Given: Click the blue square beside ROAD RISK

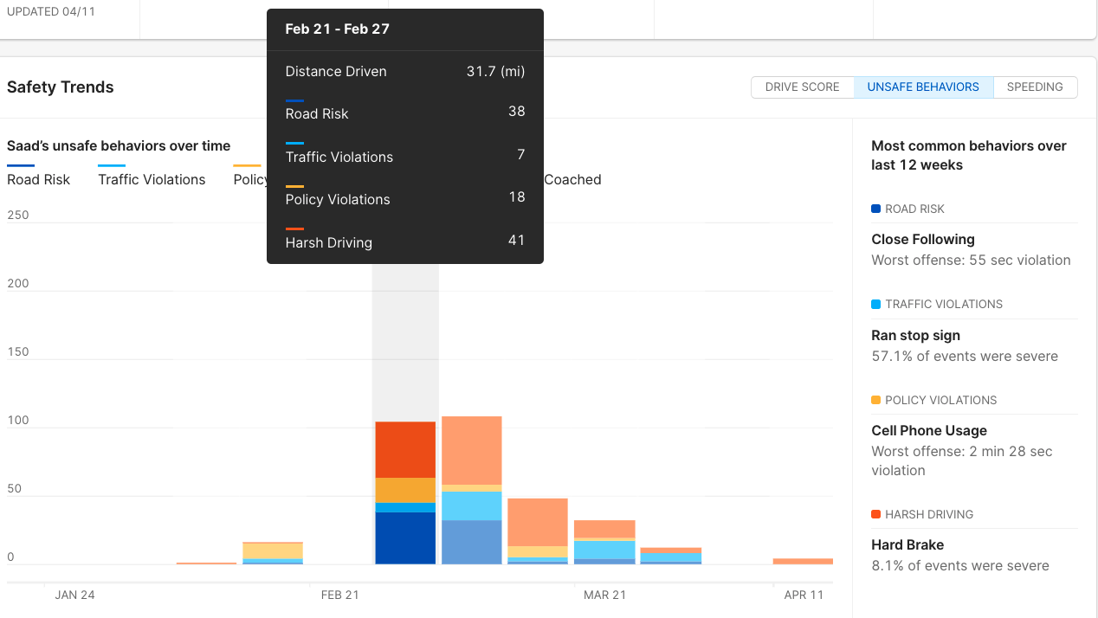Looking at the screenshot, I should click(x=875, y=209).
